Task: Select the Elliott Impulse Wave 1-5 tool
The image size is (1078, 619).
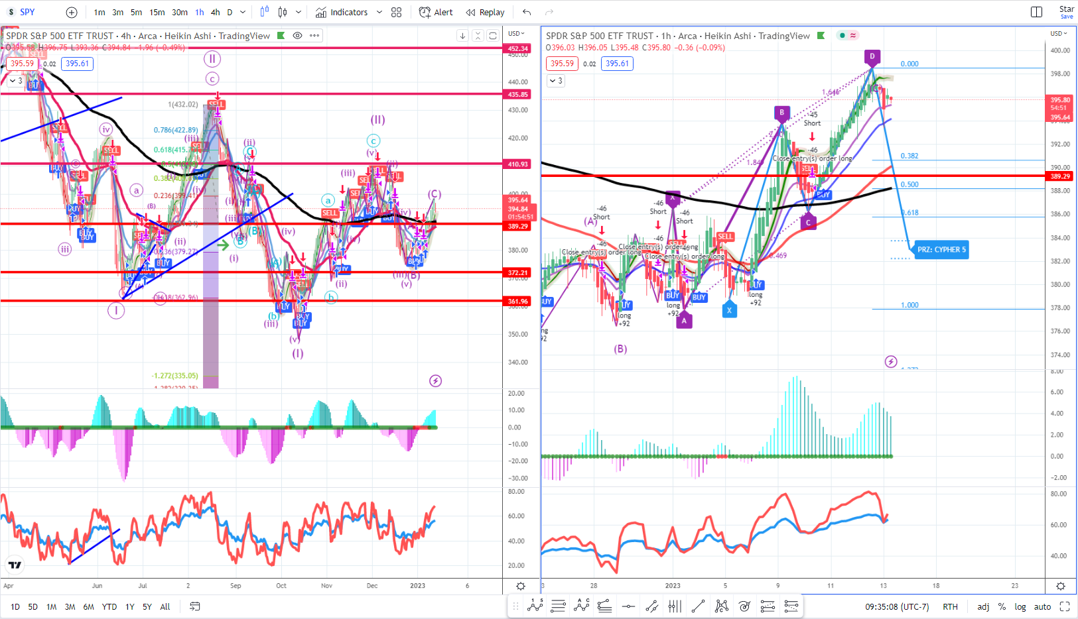Action: click(535, 605)
